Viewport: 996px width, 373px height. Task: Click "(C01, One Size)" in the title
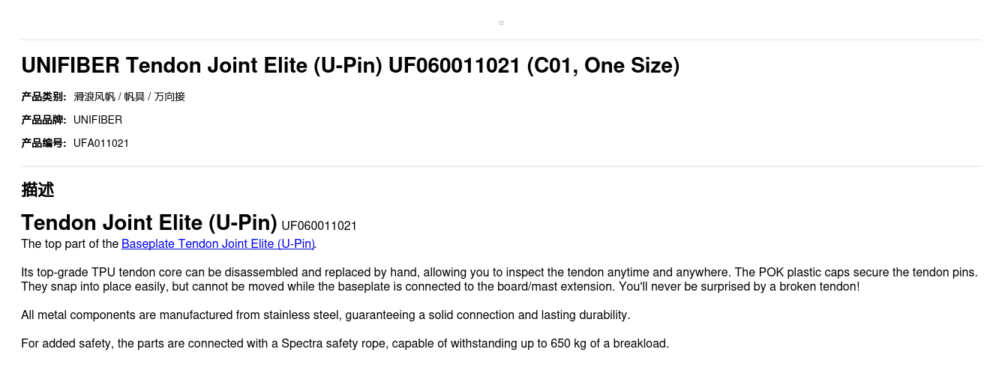[603, 66]
